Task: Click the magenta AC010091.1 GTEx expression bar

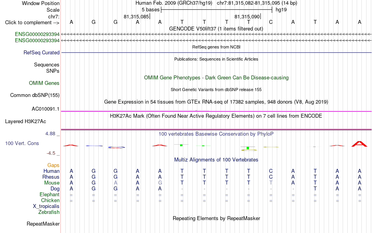Action: [x=216, y=111]
